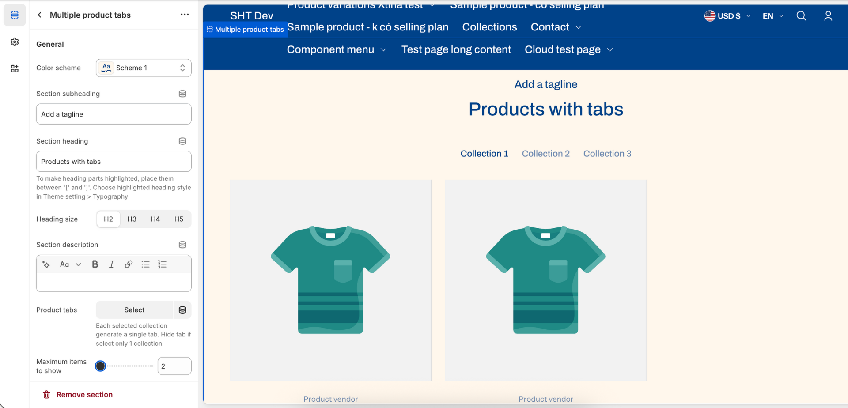Toggle bold formatting in description editor
This screenshot has height=408, width=848.
(95, 264)
